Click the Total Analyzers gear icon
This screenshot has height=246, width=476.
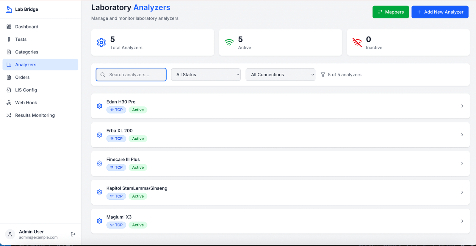pos(101,43)
